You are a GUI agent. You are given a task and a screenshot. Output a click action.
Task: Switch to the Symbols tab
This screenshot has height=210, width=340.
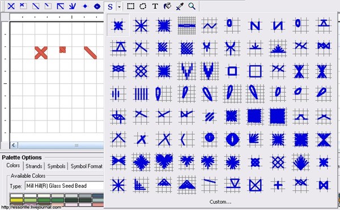[56, 166]
